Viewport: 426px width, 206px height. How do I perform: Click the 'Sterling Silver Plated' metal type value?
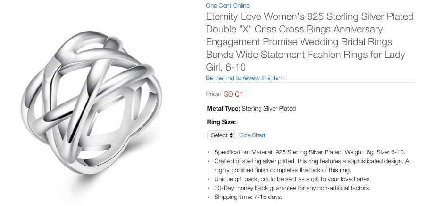268,109
